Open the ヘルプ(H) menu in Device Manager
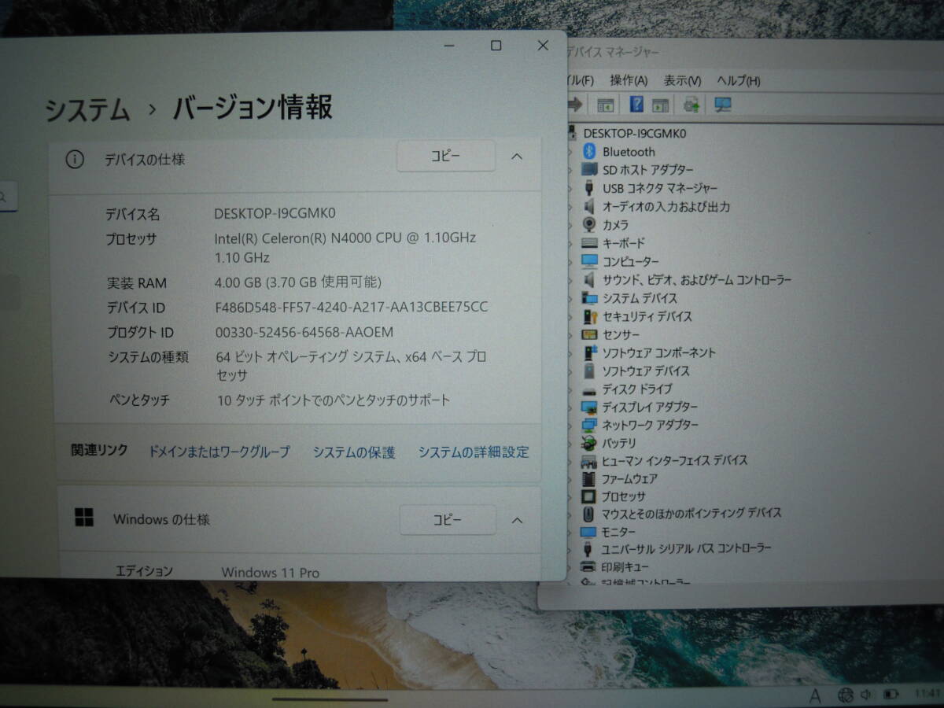944x708 pixels. [x=738, y=80]
